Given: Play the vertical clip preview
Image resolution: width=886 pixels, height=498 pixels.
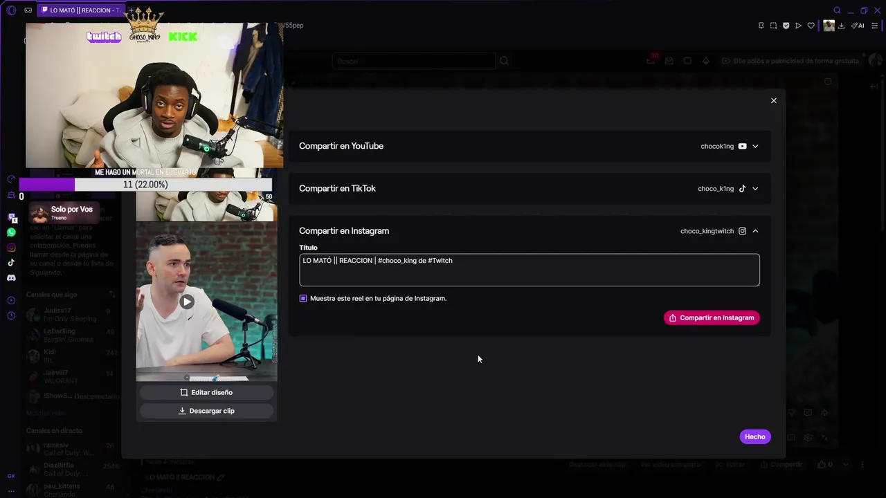Looking at the screenshot, I should pyautogui.click(x=187, y=302).
